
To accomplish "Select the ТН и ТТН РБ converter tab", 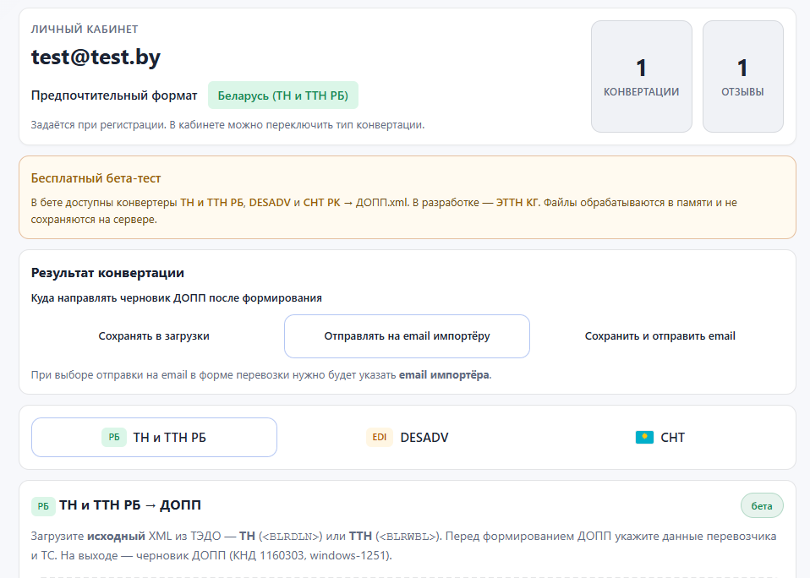I will tap(154, 437).
